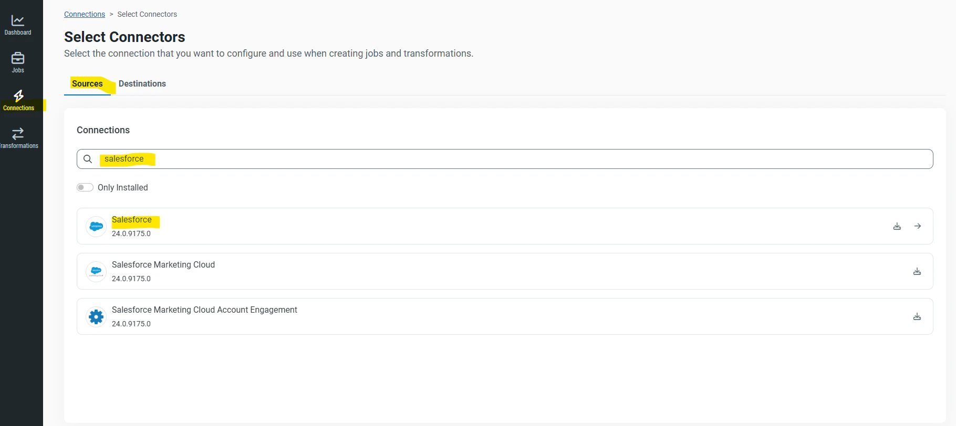The width and height of the screenshot is (956, 426).
Task: Open the Dashboard sidebar item
Action: coord(18,25)
